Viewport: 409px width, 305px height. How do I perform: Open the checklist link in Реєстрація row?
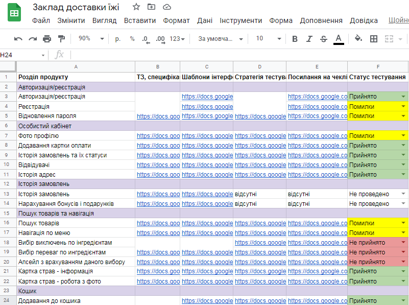(318, 106)
